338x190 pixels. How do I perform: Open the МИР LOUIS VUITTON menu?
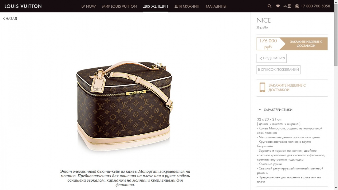[119, 6]
